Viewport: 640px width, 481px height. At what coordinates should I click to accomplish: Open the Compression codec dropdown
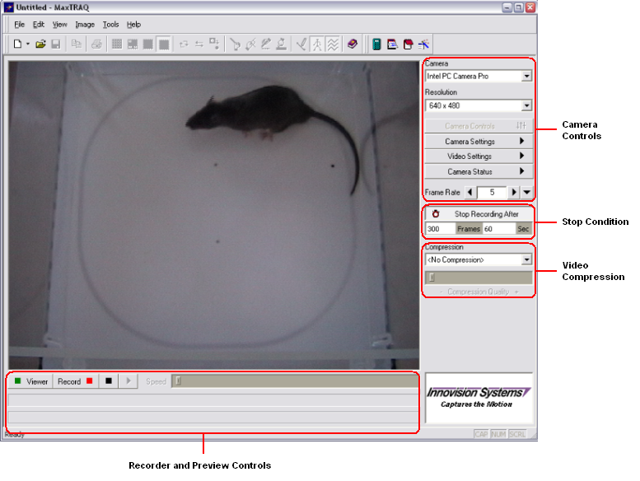point(526,260)
